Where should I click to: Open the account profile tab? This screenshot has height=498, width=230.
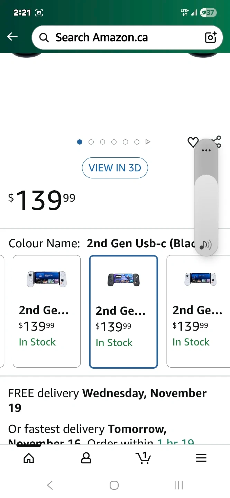click(86, 458)
